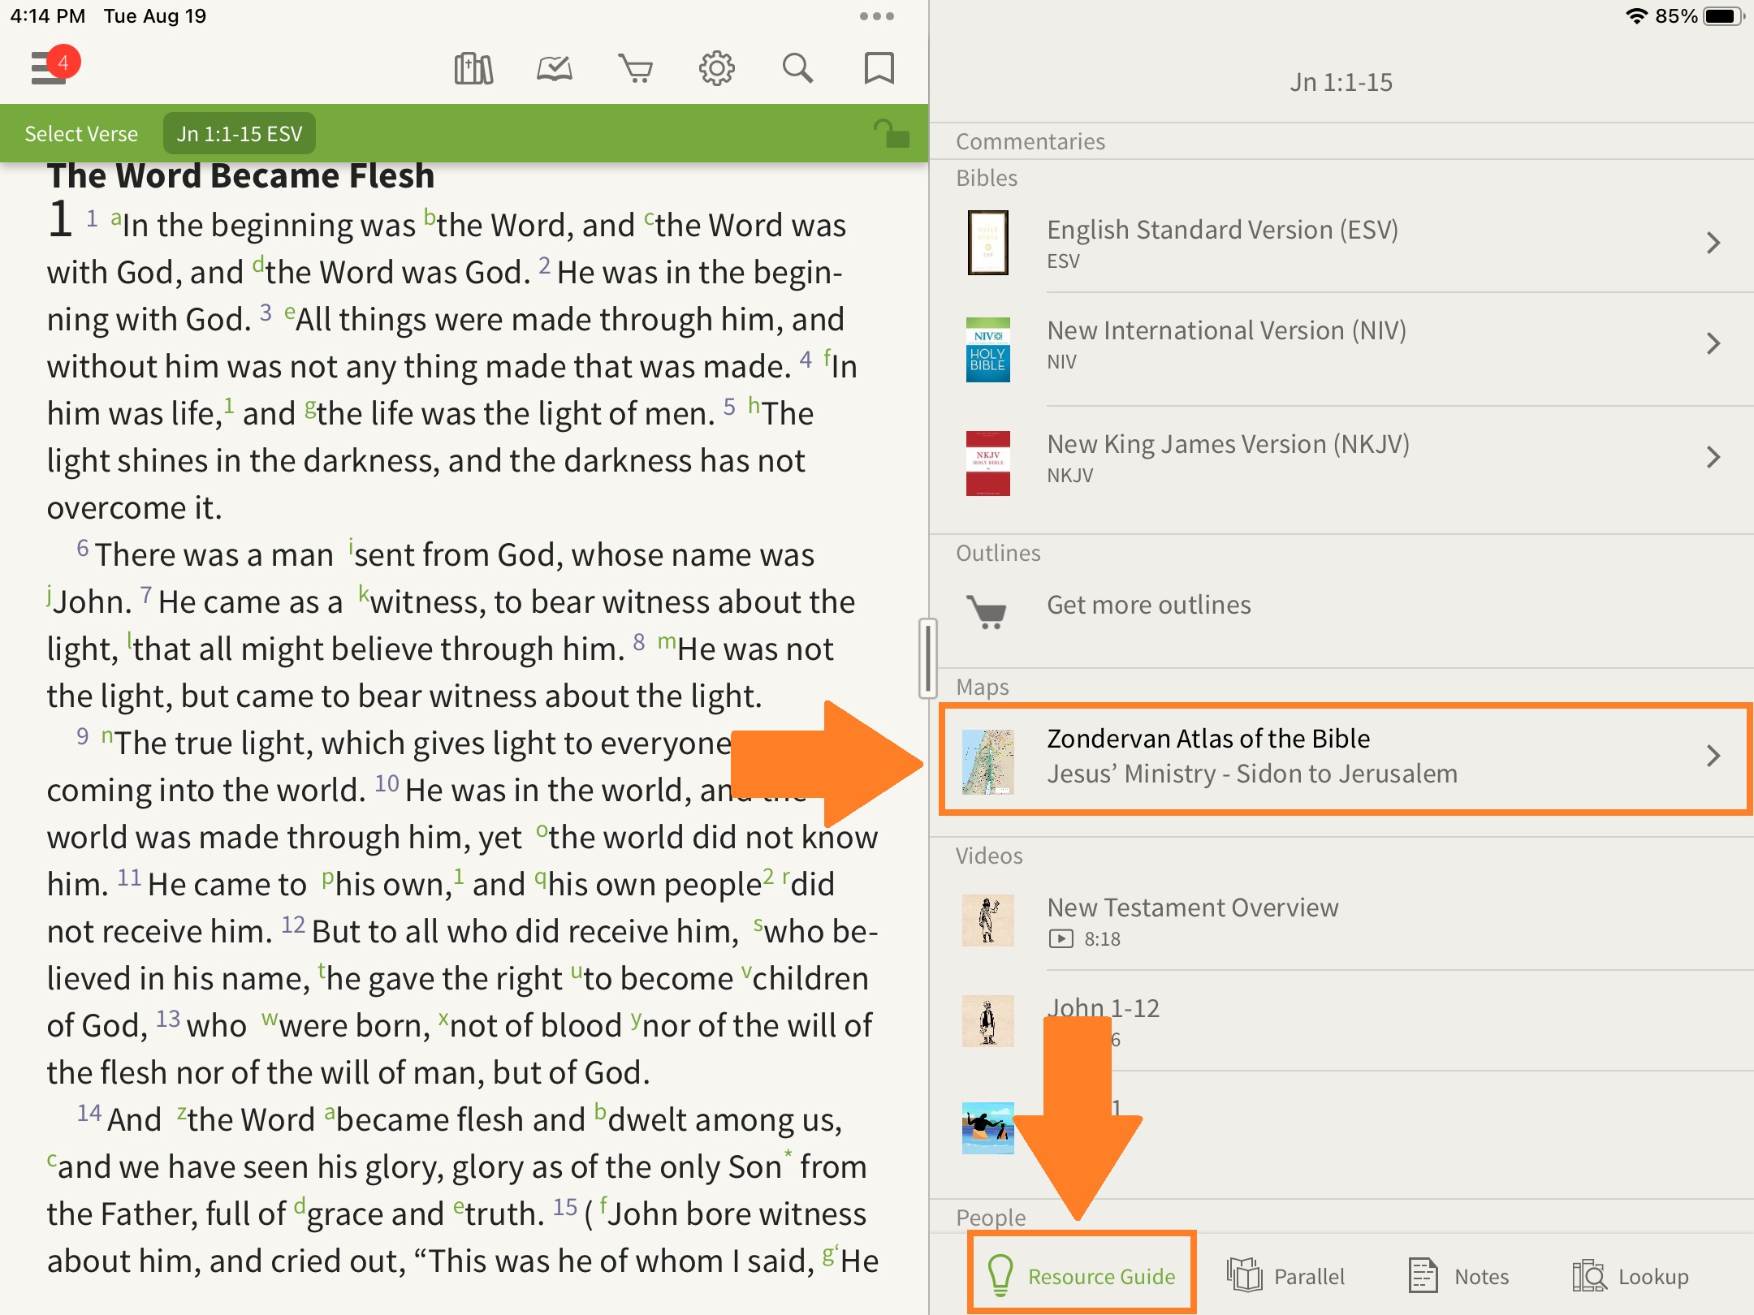Viewport: 1754px width, 1315px height.
Task: Switch to the Resource Guide tab
Action: [1082, 1276]
